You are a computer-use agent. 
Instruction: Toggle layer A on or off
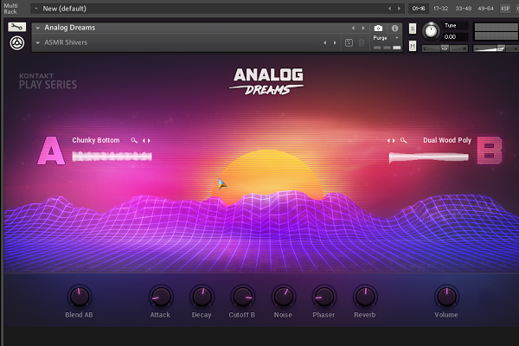tap(51, 151)
